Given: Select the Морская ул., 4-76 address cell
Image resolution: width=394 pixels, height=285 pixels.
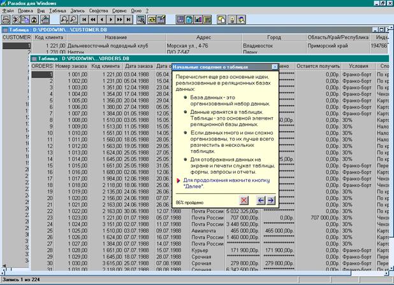Looking at the screenshot, I should 203,46.
